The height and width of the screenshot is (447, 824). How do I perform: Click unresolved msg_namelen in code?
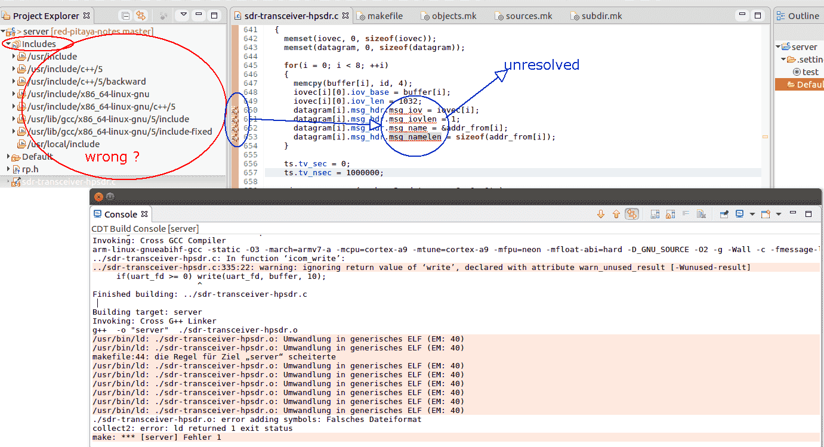tap(415, 137)
